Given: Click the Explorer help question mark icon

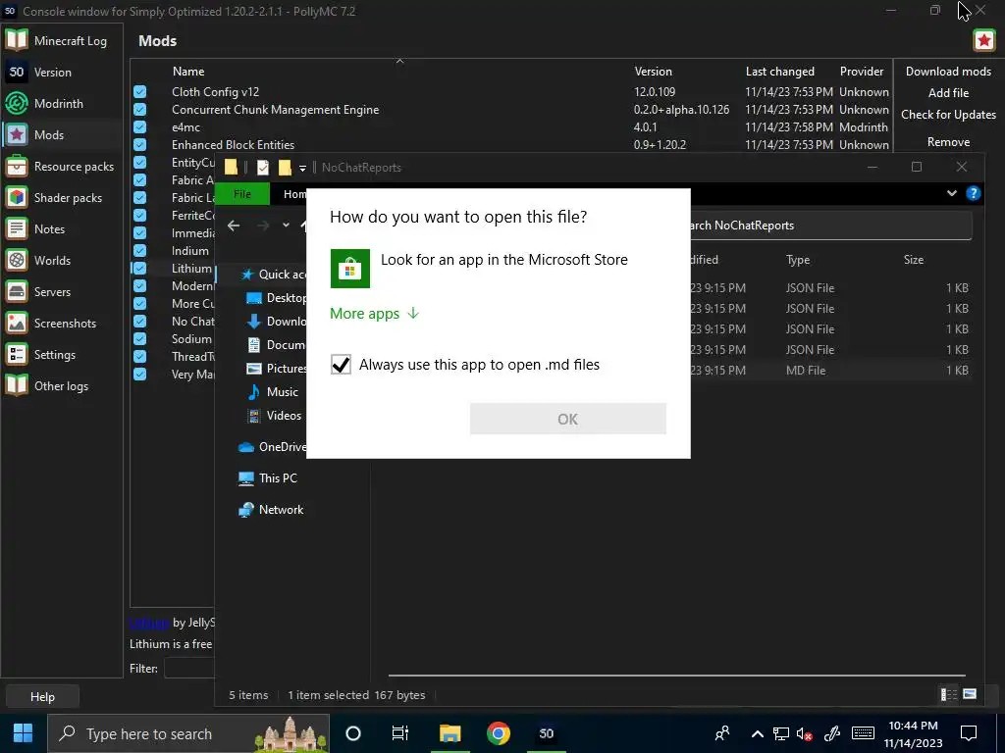Looking at the screenshot, I should (973, 193).
